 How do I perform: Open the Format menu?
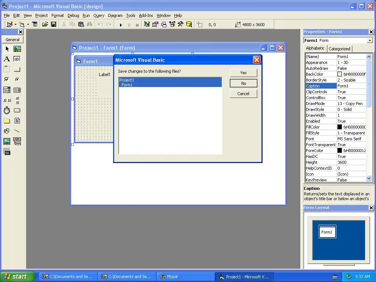pos(58,15)
